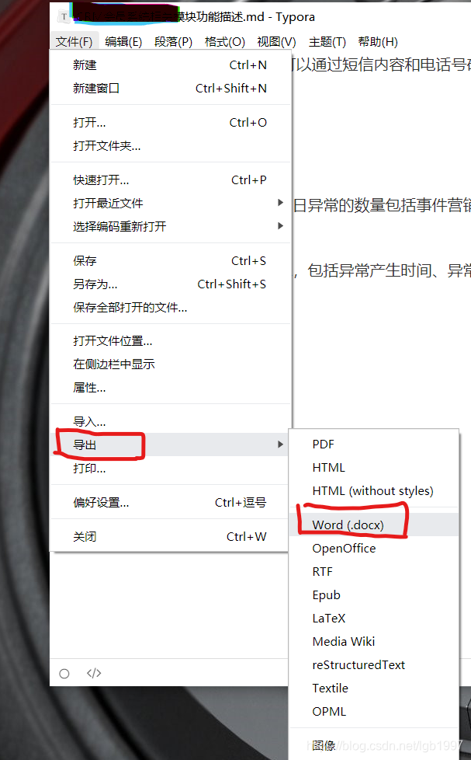Open the 编辑(E) menu

(x=123, y=42)
